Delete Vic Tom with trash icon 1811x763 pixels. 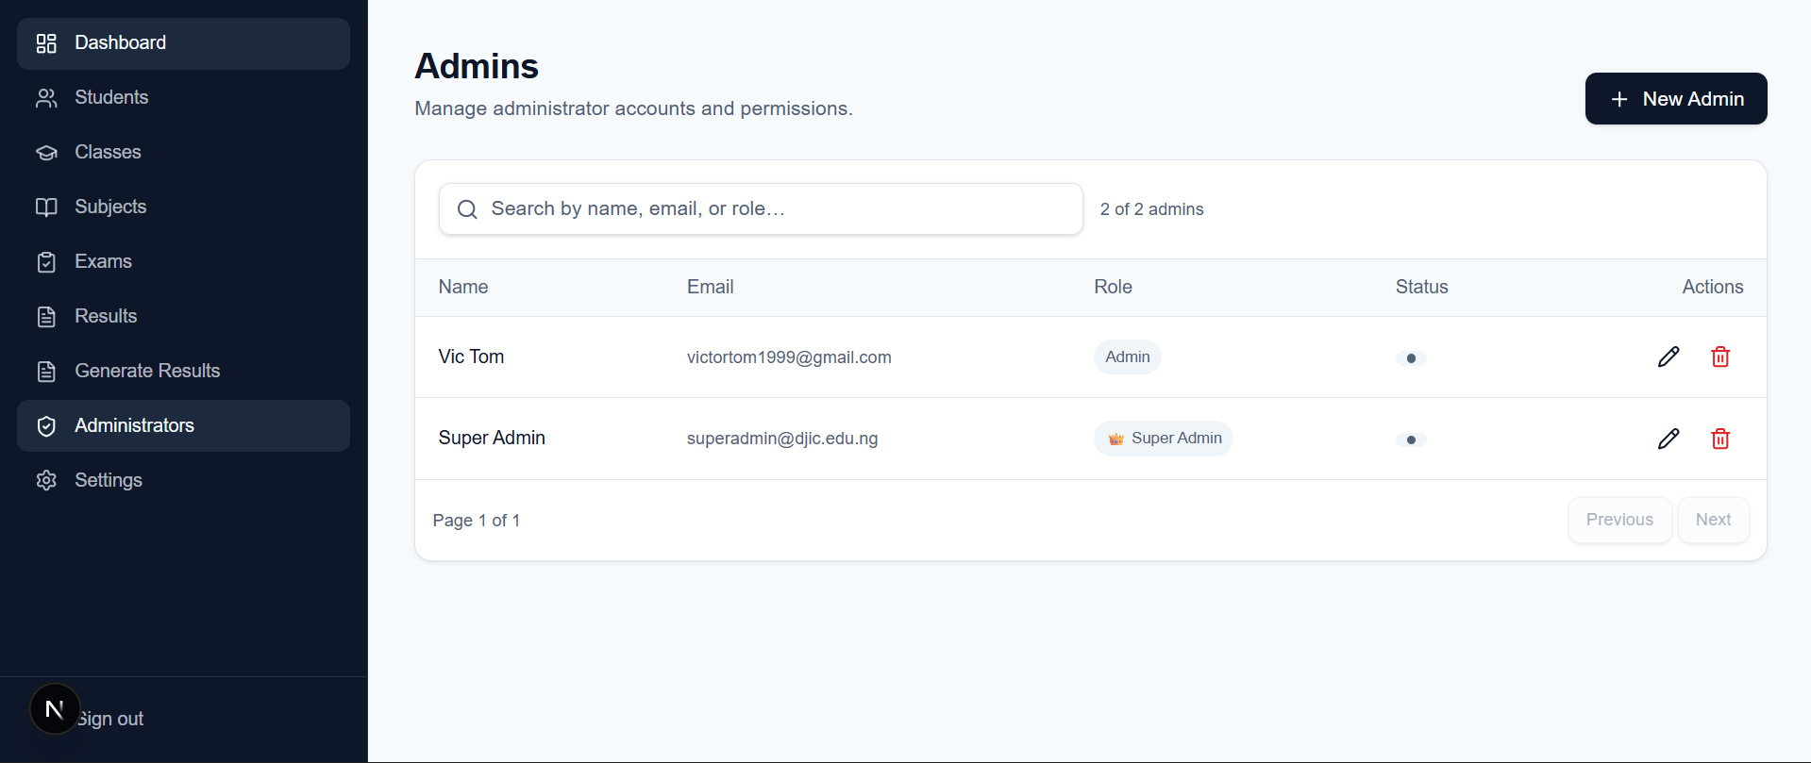1720,357
